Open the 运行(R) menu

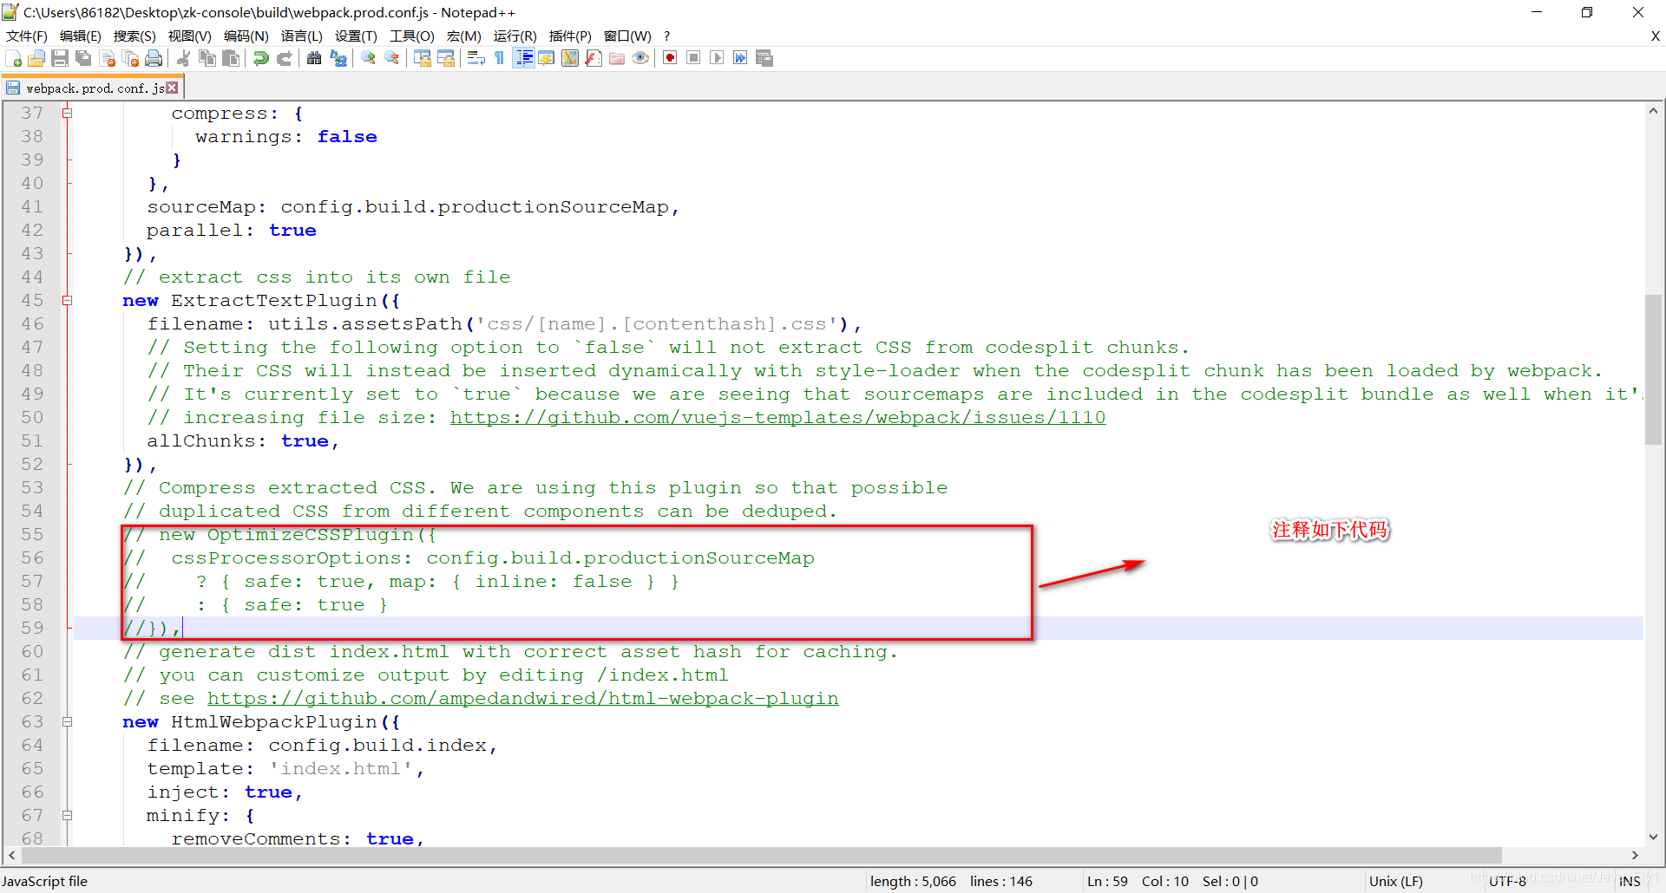515,36
